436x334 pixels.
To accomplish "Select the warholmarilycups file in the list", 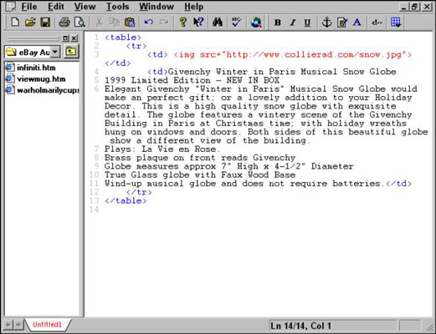I will [x=43, y=90].
